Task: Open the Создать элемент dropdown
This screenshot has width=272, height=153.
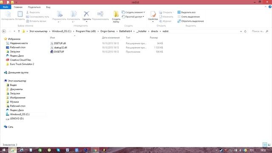Action: pos(133,12)
